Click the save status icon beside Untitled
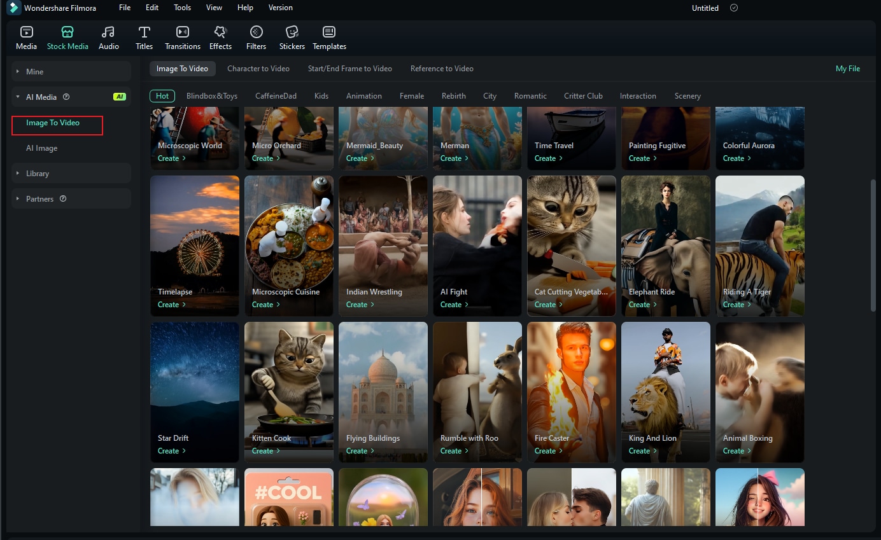The image size is (881, 540). click(734, 8)
